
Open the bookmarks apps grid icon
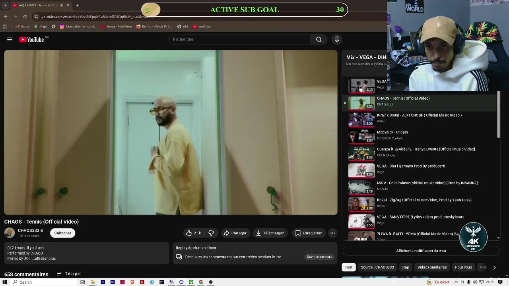coord(5,27)
